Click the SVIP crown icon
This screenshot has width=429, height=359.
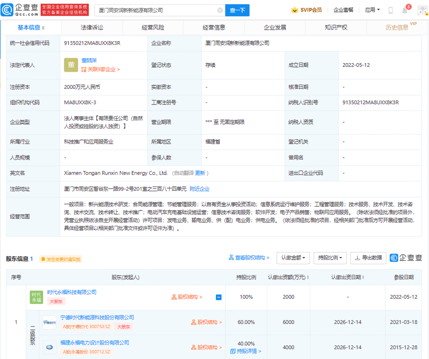coord(295,10)
